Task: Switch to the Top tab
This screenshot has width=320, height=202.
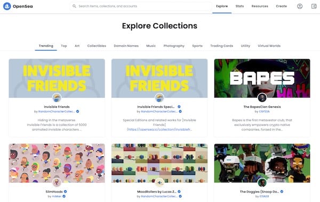Action: coord(64,46)
